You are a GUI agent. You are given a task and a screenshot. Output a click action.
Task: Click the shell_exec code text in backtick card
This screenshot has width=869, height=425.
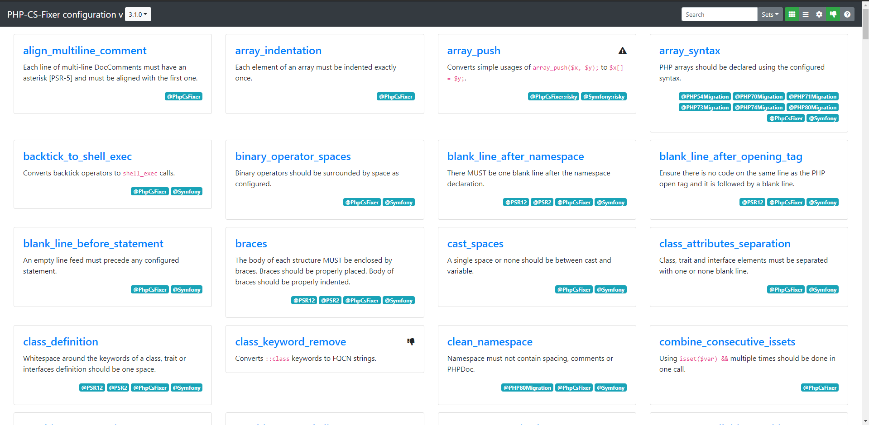coord(140,174)
